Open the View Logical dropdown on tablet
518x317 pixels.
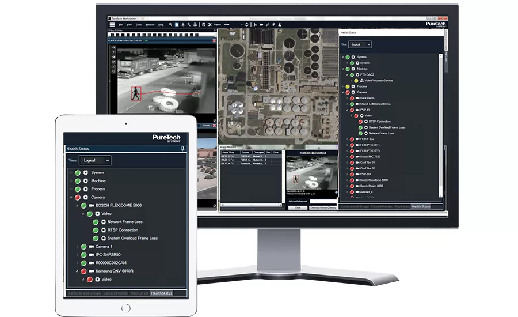click(95, 160)
